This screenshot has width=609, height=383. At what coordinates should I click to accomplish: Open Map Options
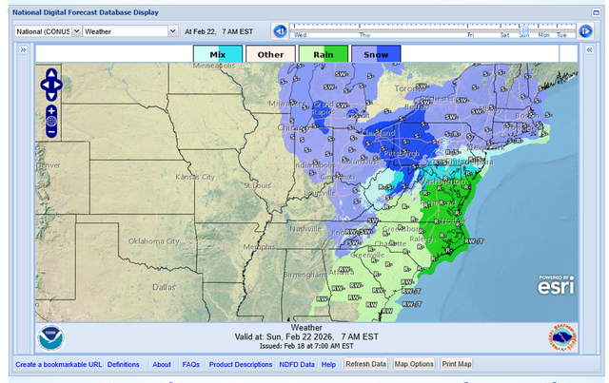[414, 364]
